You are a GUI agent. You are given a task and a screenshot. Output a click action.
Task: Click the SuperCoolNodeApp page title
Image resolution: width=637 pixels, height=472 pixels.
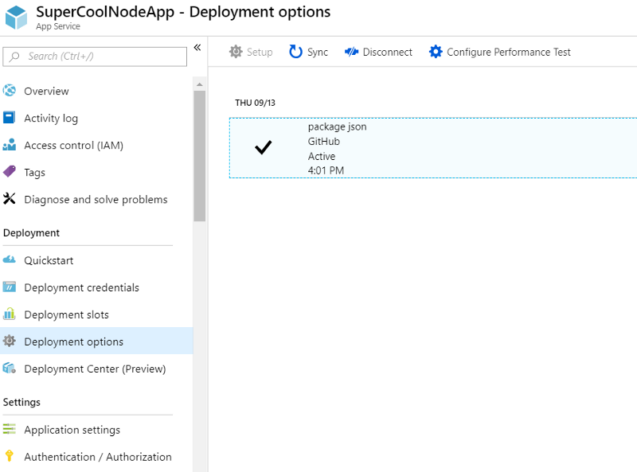coord(183,12)
